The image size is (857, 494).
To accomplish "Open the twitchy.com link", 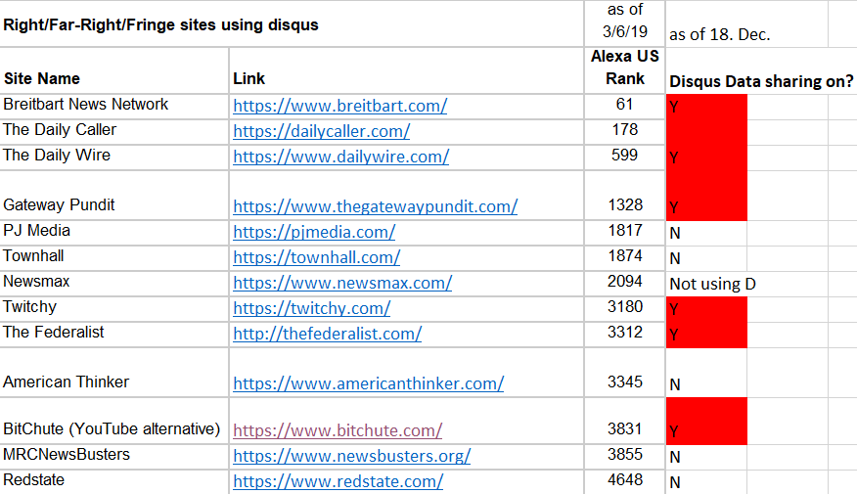I will point(311,308).
